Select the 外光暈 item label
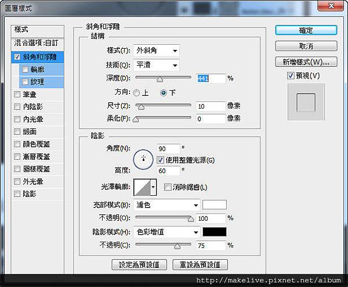 pos(33,182)
